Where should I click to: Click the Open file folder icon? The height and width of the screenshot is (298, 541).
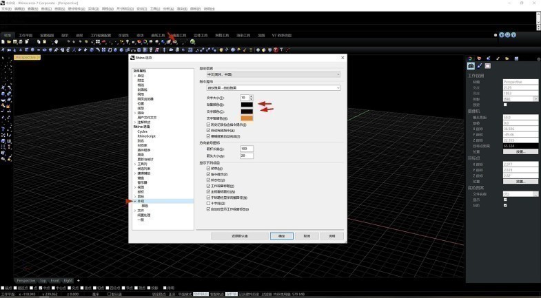(10, 41)
